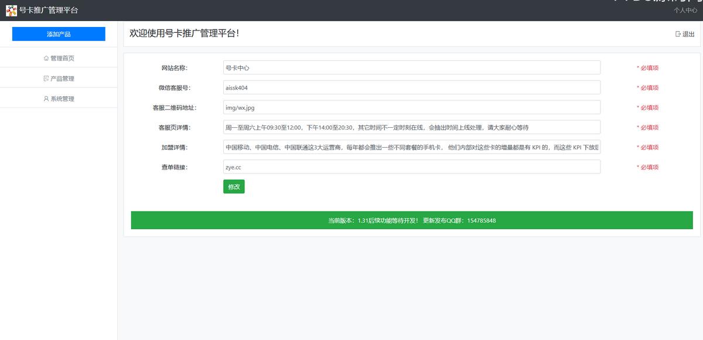Click the green version info banner
The width and height of the screenshot is (703, 340).
[411, 220]
